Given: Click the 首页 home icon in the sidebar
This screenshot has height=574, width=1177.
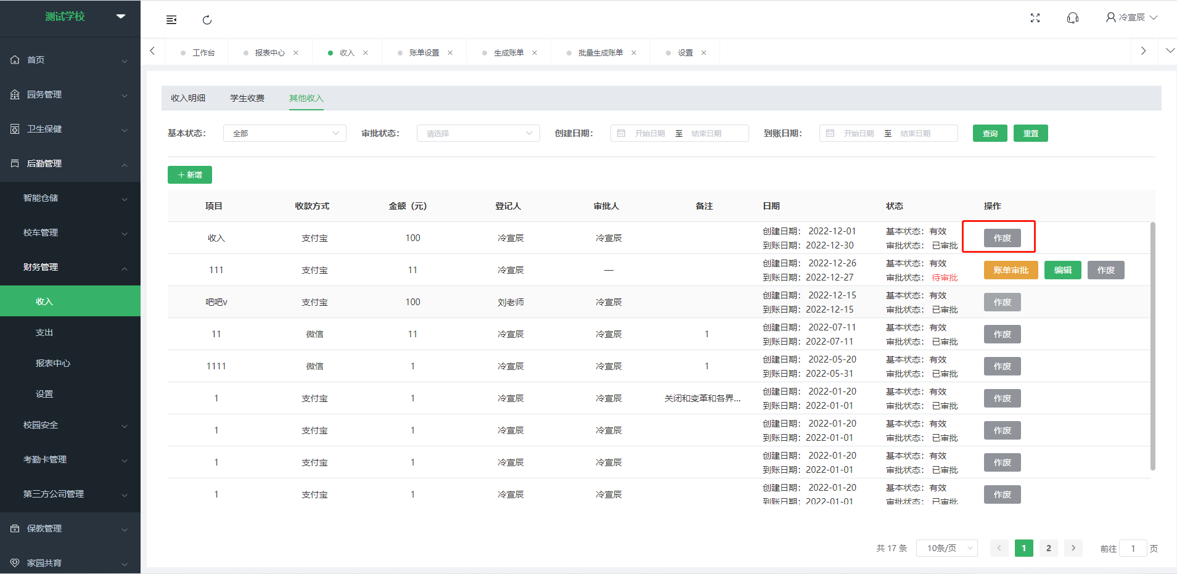Looking at the screenshot, I should click(x=15, y=60).
